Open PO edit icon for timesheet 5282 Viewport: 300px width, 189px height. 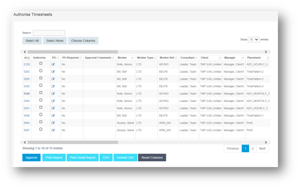53,72
